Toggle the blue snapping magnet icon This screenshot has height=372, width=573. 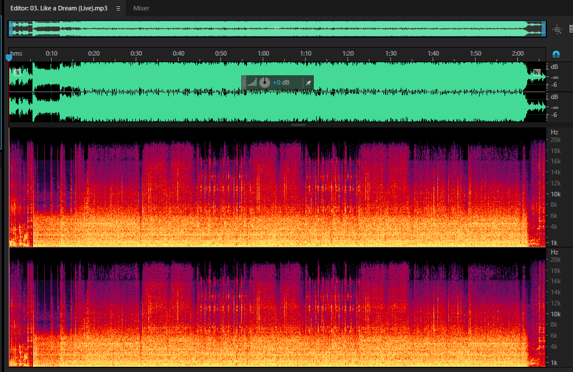click(556, 54)
